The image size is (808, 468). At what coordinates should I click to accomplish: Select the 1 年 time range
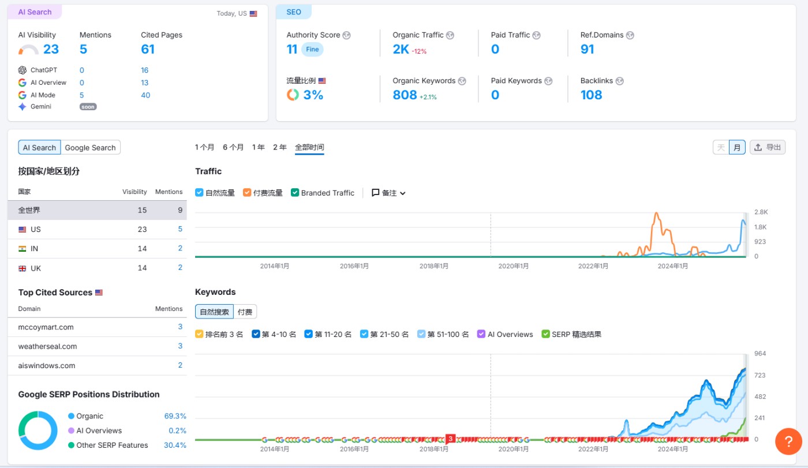[x=258, y=148]
